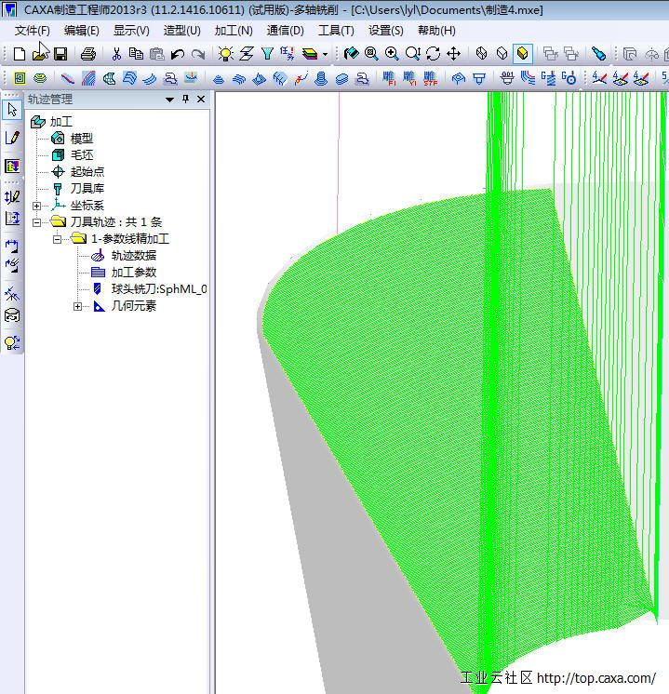The image size is (669, 694).
Task: Click the zoom in magnifier with plus
Action: tap(392, 54)
